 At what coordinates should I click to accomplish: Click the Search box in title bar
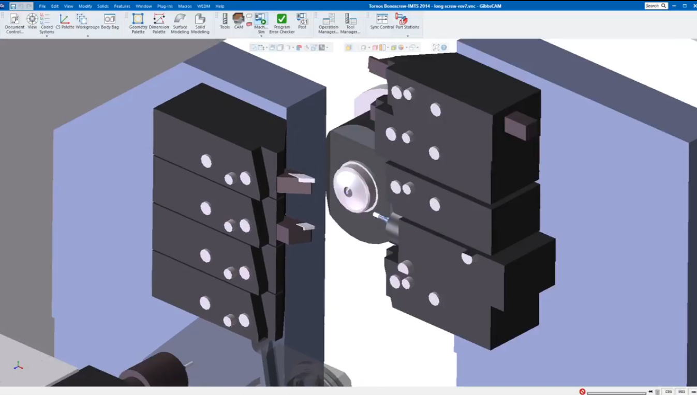[x=656, y=6]
